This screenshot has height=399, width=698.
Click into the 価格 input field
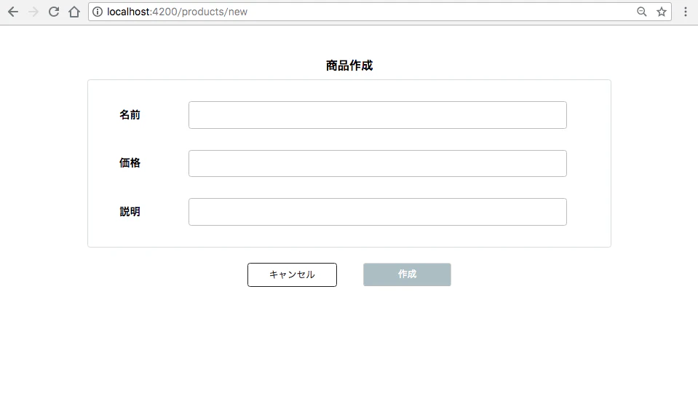tap(378, 163)
